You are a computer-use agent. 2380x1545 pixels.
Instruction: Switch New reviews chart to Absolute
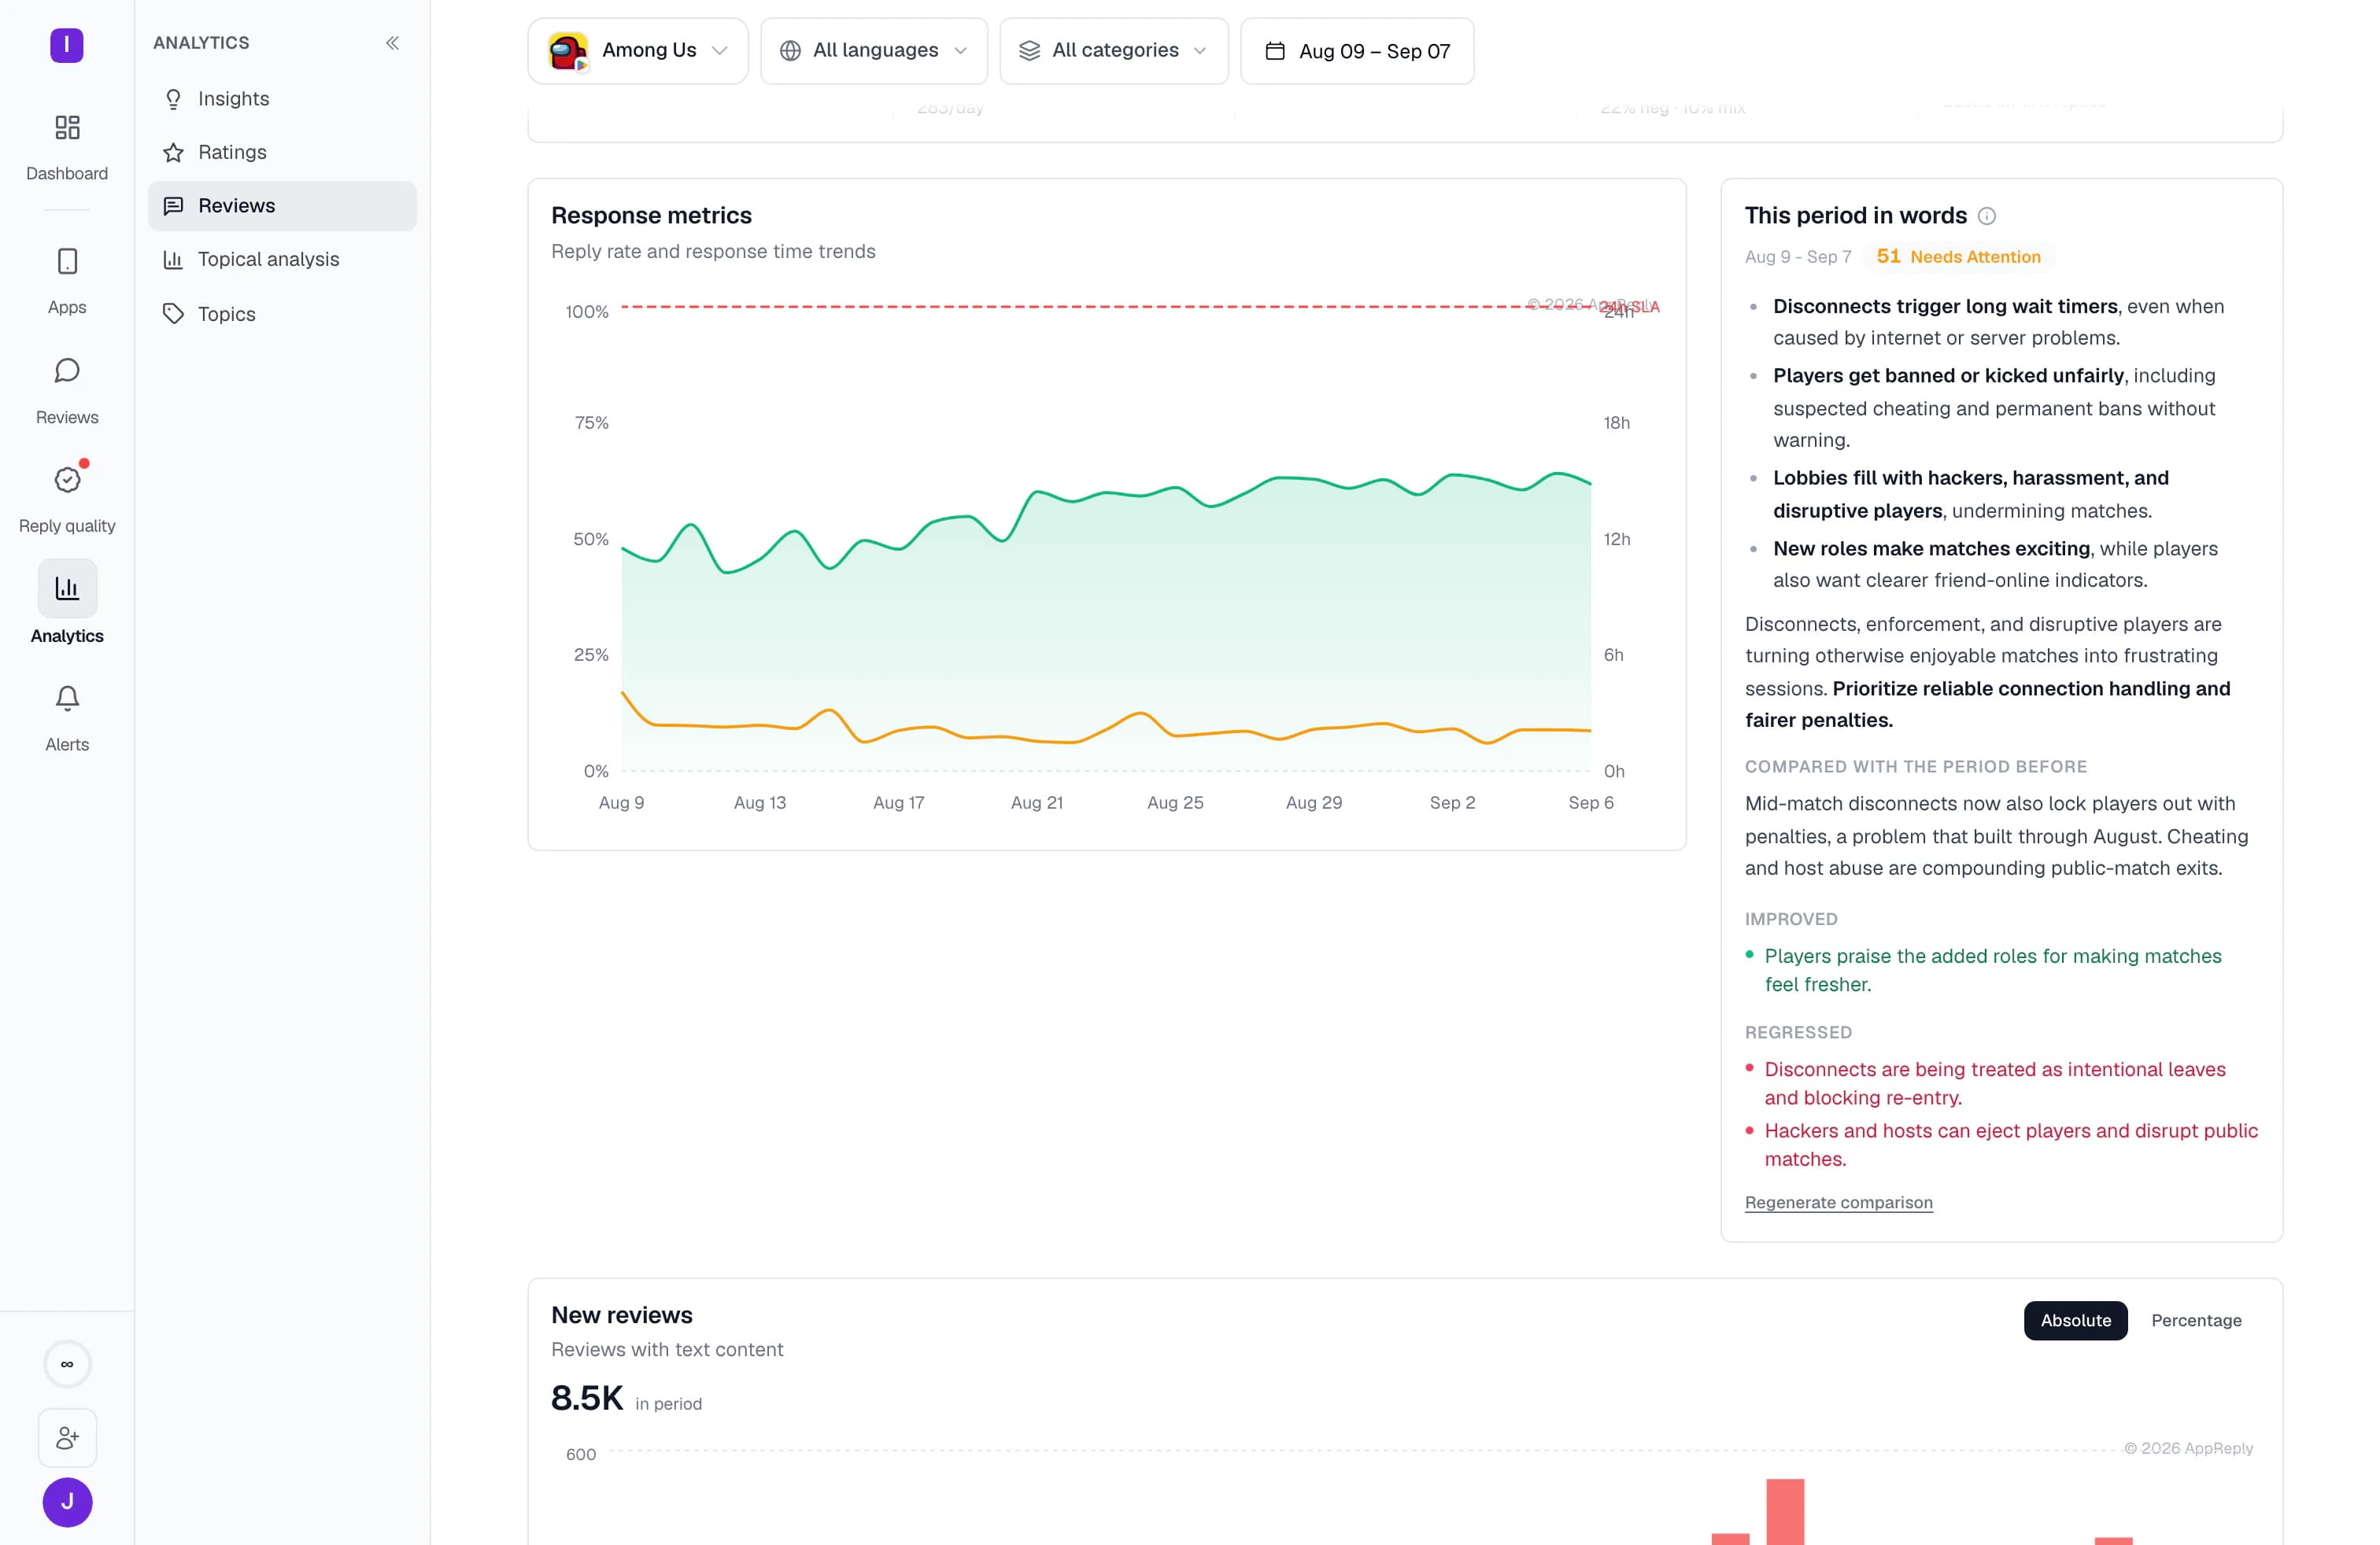click(2075, 1320)
